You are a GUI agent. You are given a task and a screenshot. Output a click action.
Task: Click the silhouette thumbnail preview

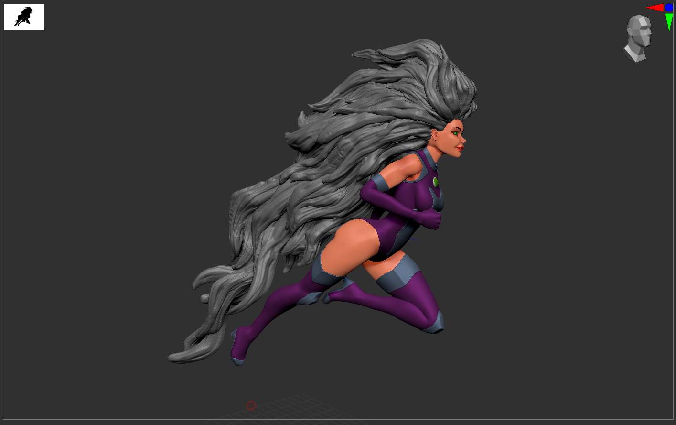(24, 17)
